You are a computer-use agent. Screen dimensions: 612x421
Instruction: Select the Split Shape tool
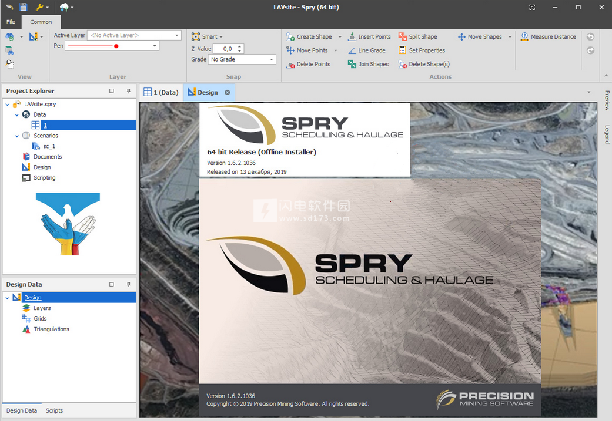coord(417,36)
